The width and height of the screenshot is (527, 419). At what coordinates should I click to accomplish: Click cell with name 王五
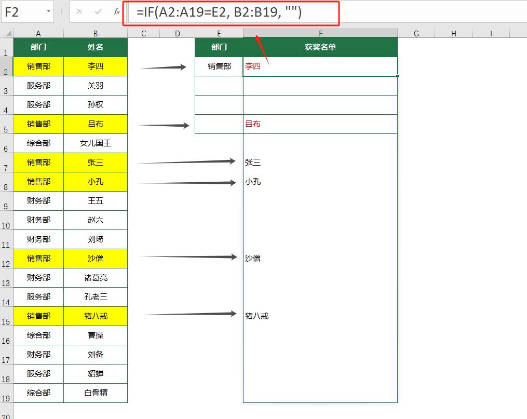(96, 201)
